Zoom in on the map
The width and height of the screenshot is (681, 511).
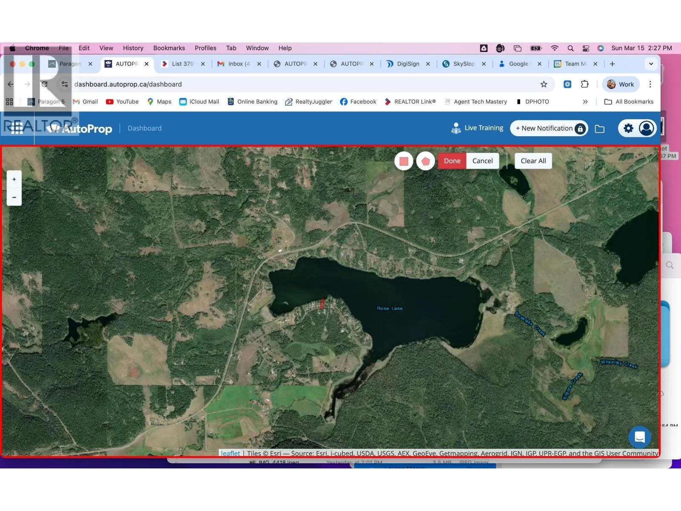14,179
